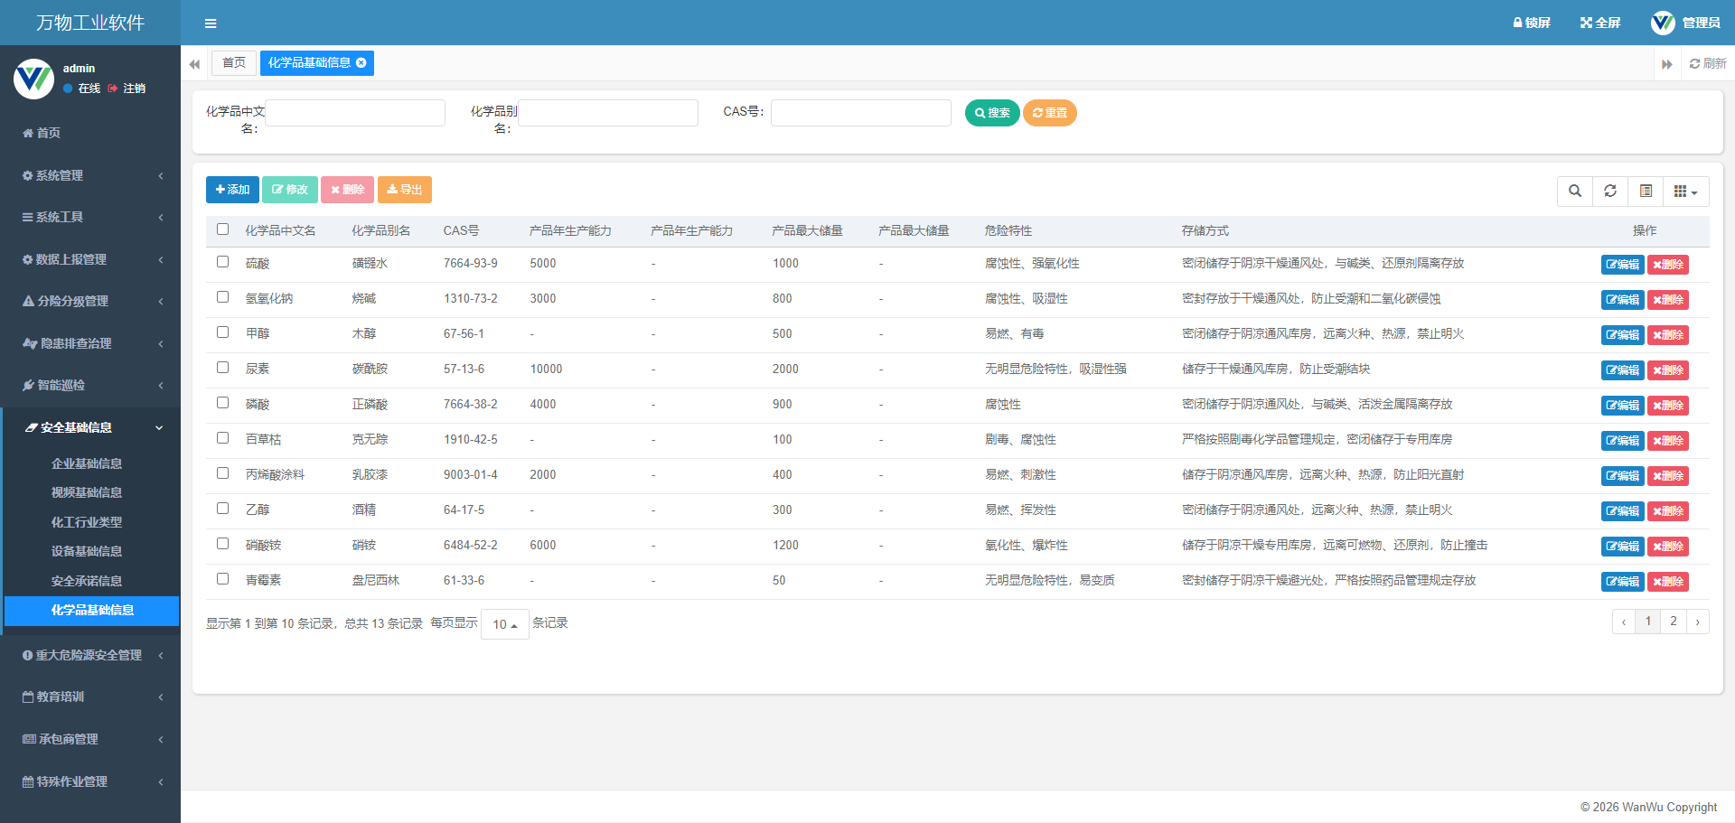Toggle the search bar visibility magnifier icon
This screenshot has height=823, width=1735.
pyautogui.click(x=1575, y=191)
